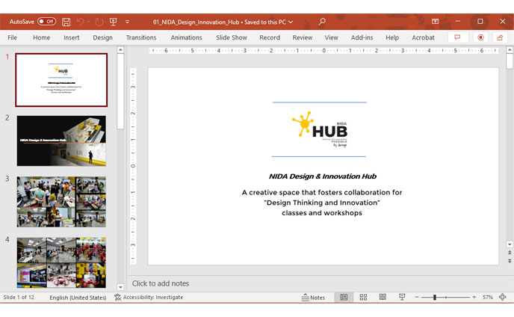Open the Help tab
This screenshot has height=317, width=514.
coord(392,37)
